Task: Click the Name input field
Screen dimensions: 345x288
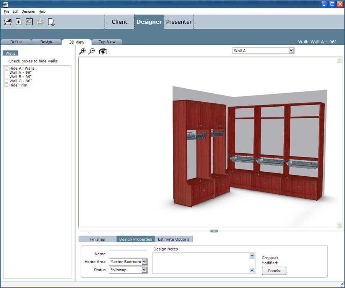Action: (128, 254)
